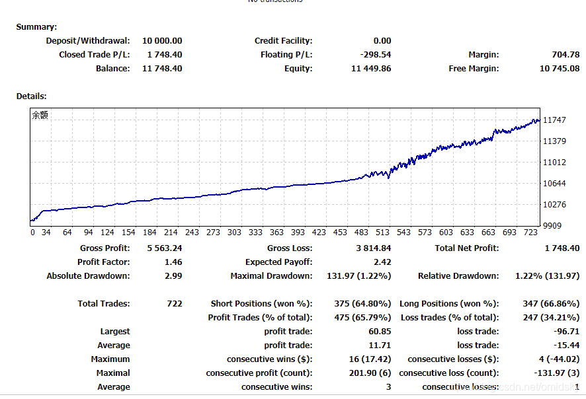586x399 pixels.
Task: Click average loss trade value -15.44
Action: pyautogui.click(x=567, y=345)
